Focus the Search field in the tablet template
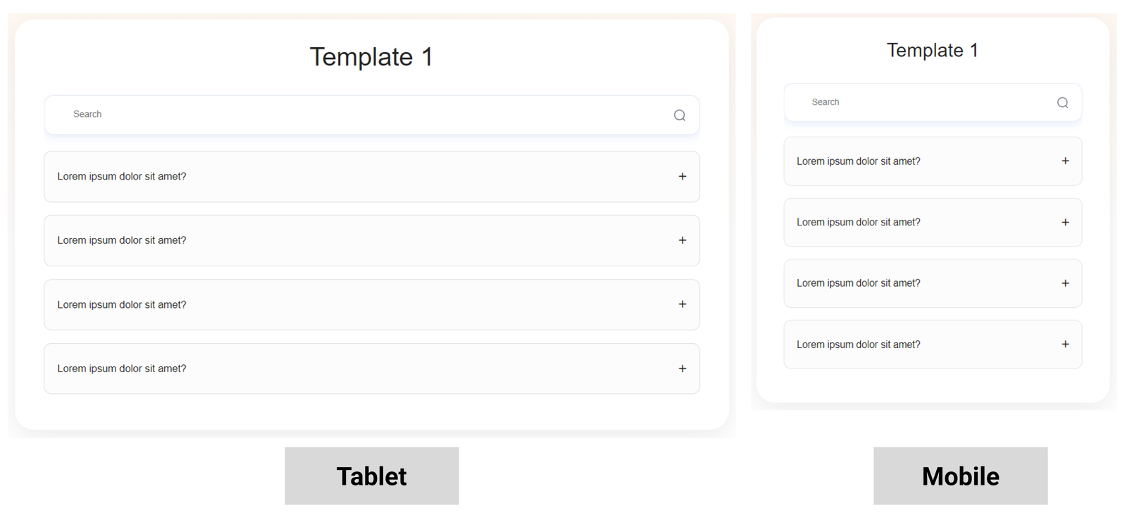Screen dimensions: 1127x515 (352, 115)
